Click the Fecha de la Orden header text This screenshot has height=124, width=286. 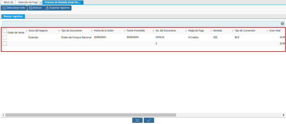coord(104,31)
